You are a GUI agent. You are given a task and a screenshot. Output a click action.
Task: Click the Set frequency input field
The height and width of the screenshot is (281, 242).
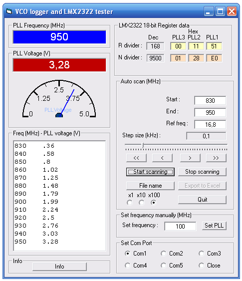pyautogui.click(x=180, y=226)
